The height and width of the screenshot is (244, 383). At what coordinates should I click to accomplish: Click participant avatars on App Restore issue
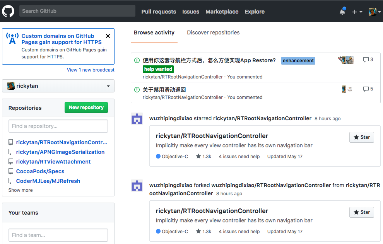[346, 60]
